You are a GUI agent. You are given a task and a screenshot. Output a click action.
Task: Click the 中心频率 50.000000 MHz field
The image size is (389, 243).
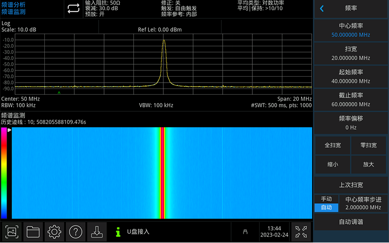point(351,30)
